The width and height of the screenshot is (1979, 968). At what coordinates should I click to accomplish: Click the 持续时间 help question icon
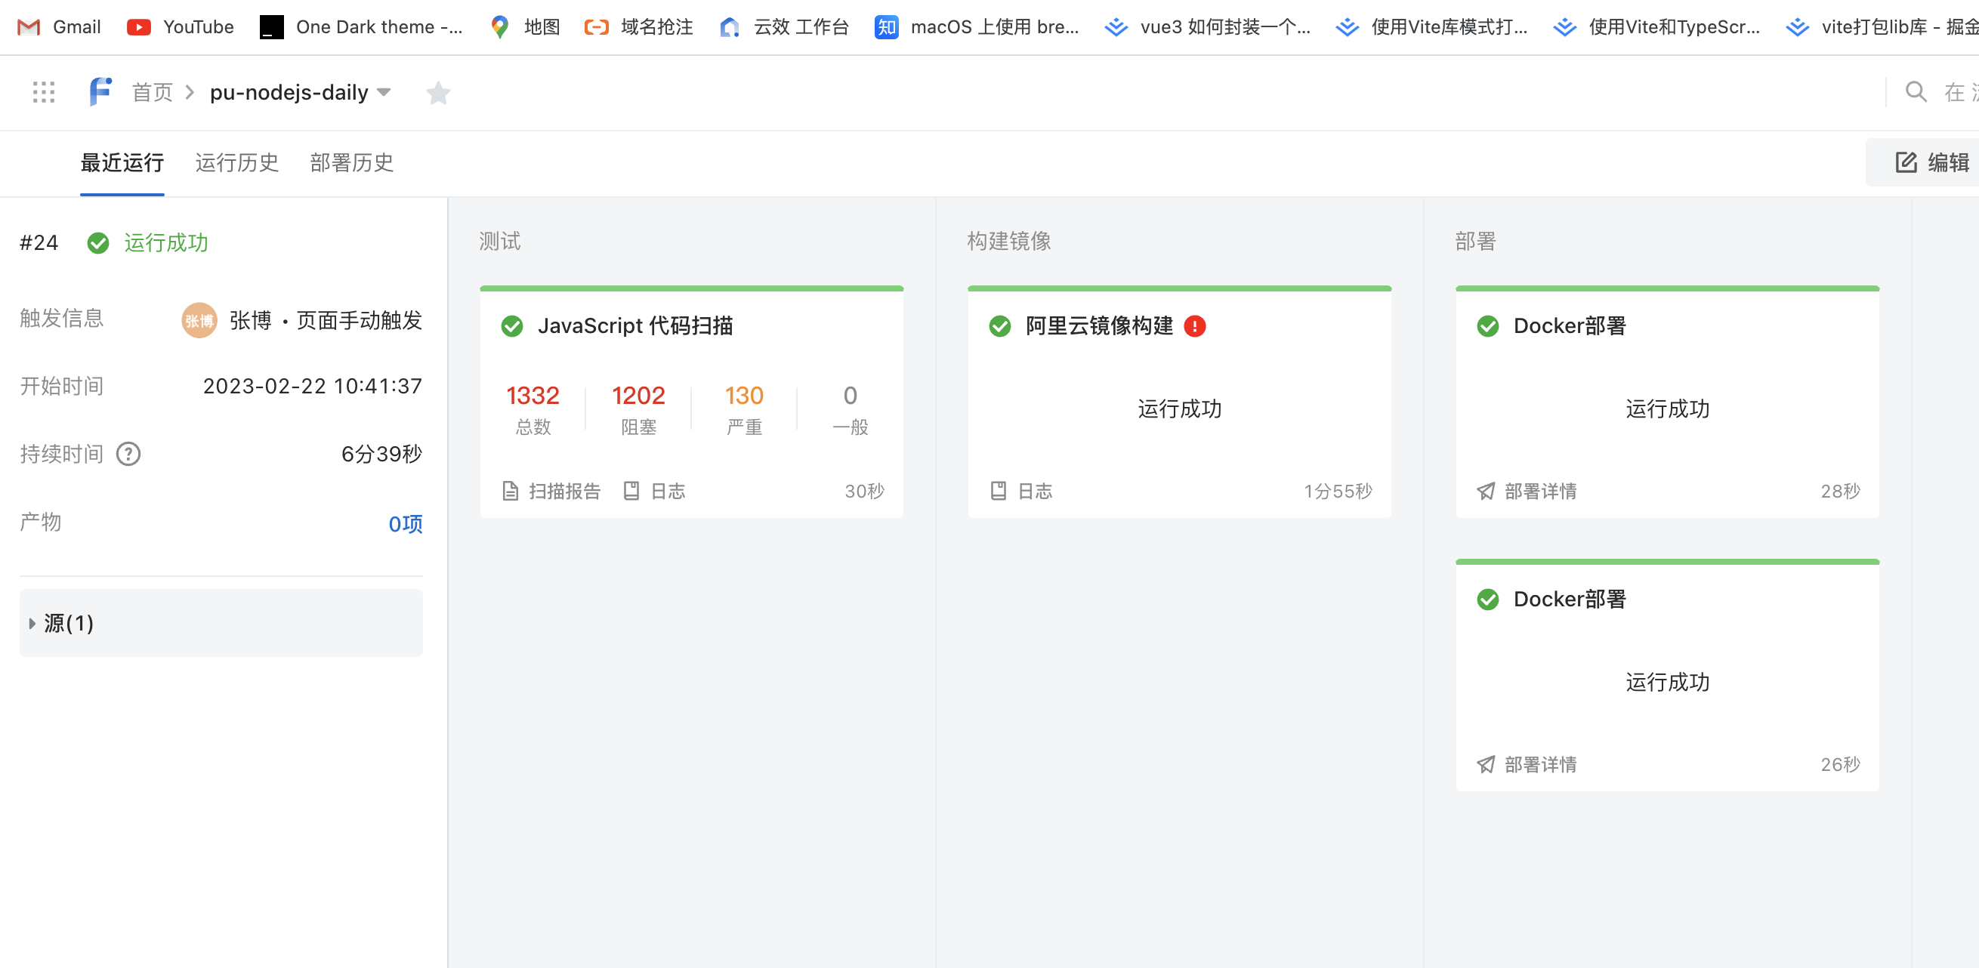(128, 454)
